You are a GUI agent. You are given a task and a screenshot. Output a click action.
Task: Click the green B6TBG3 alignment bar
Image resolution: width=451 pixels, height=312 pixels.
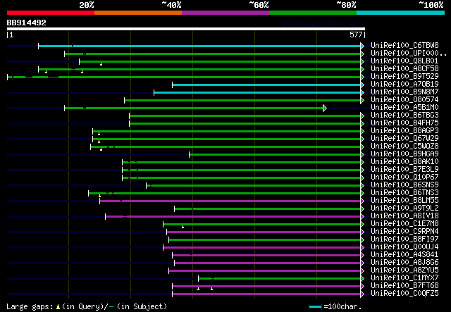(x=245, y=116)
